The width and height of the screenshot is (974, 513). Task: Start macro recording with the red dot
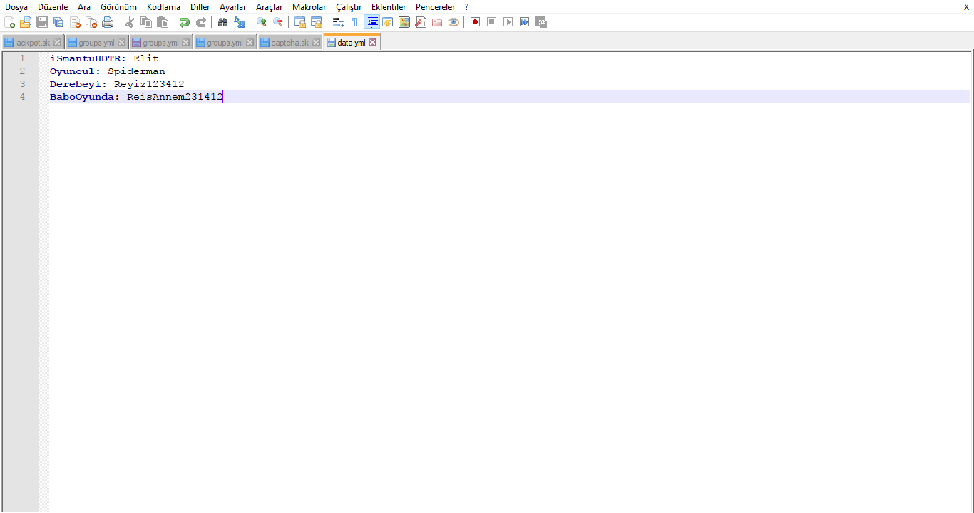click(476, 22)
